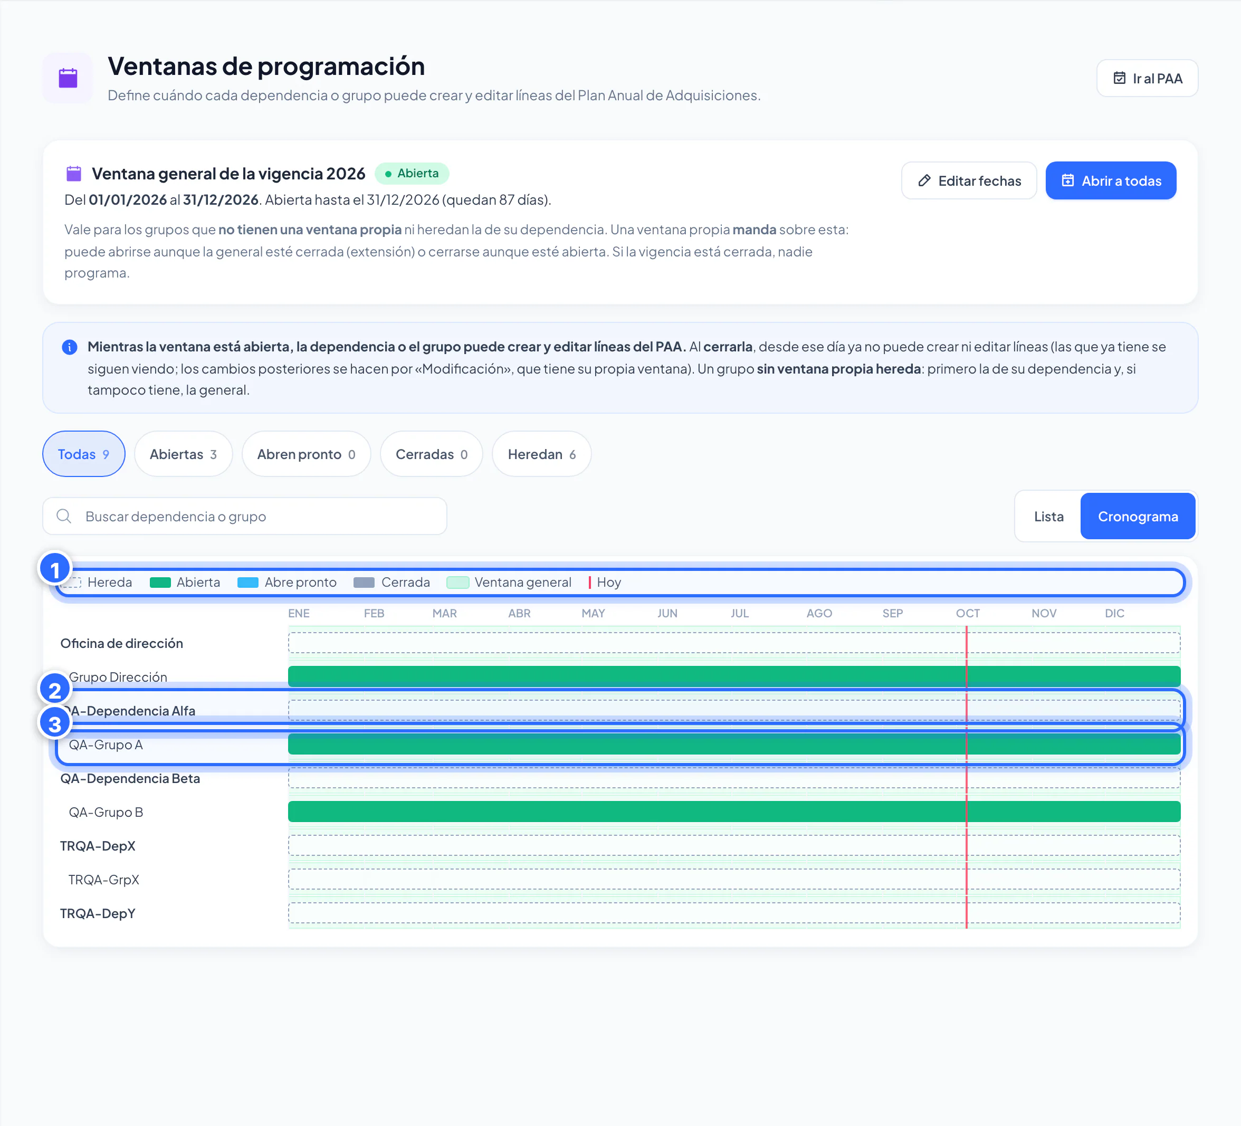Click the ENE month header

coord(299,614)
